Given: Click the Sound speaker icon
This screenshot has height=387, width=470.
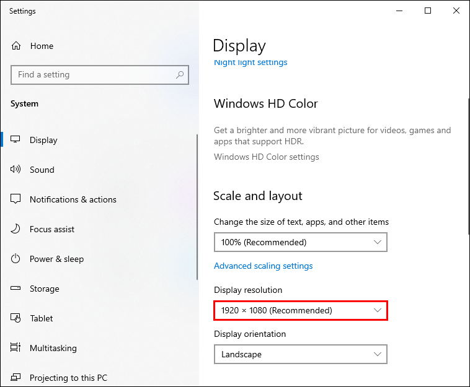Looking at the screenshot, I should pyautogui.click(x=16, y=170).
